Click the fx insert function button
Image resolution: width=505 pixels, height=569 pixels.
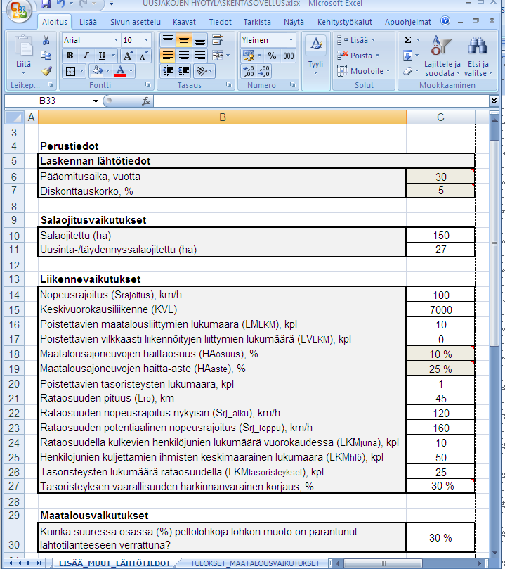pyautogui.click(x=145, y=101)
